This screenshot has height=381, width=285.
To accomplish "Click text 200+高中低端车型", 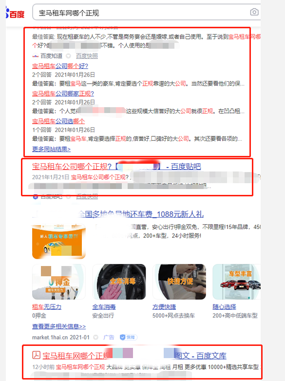I will [235, 316].
